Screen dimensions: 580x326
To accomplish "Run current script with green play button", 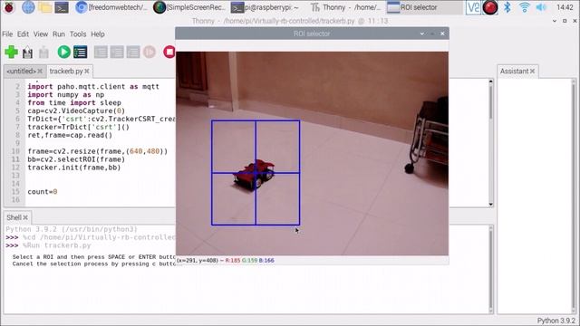I will [63, 53].
